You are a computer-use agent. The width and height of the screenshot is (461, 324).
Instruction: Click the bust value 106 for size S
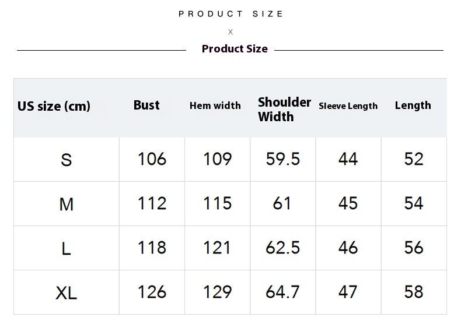tap(152, 159)
